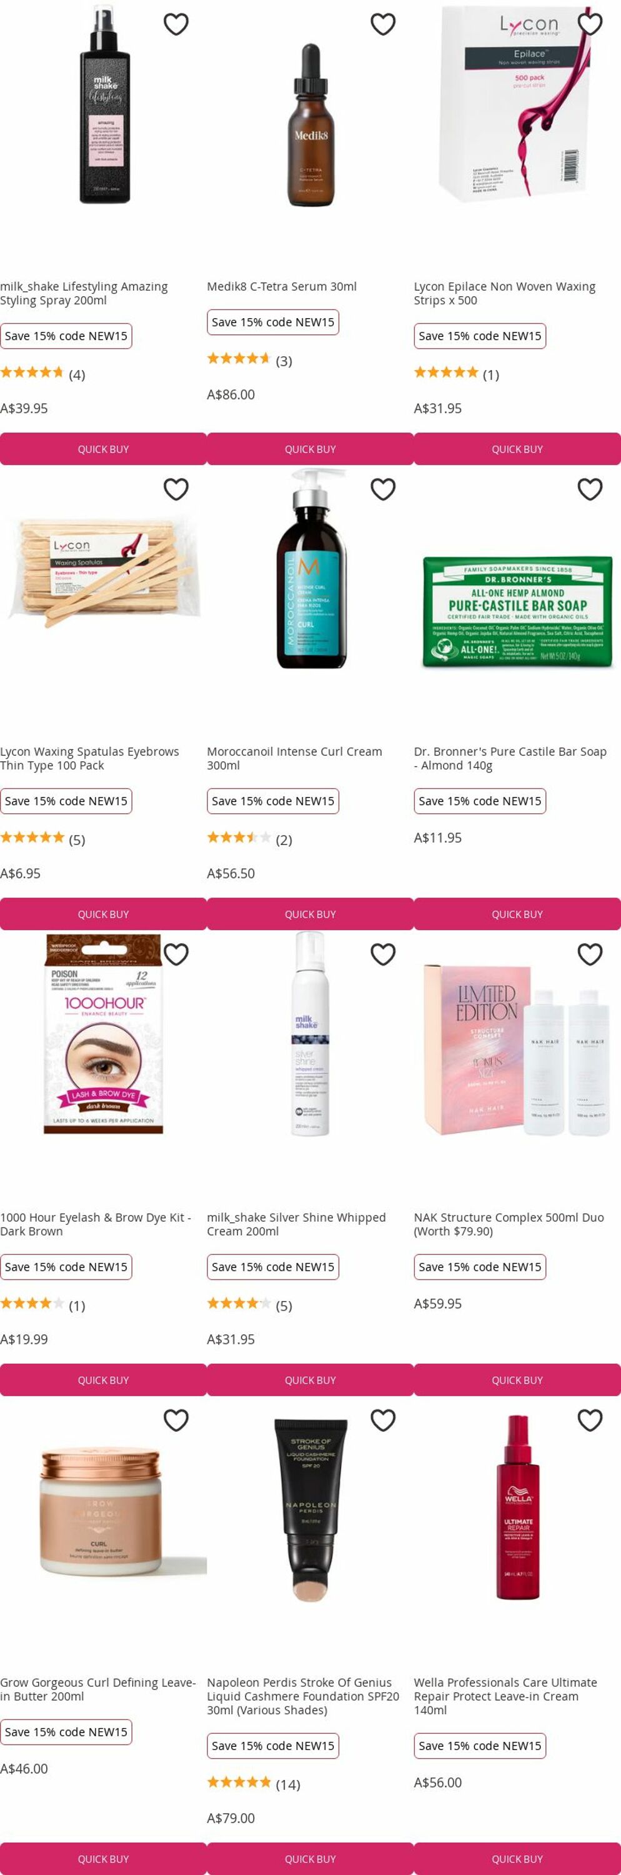
Task: Favorite the Medik8 C-Tetra Serum
Action: coord(382,25)
